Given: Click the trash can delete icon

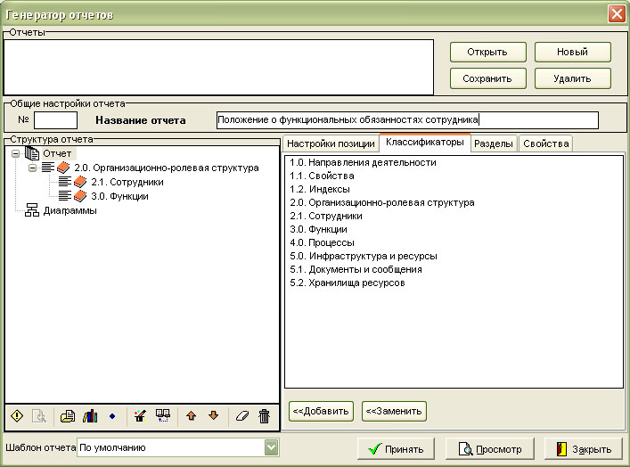Looking at the screenshot, I should (x=264, y=416).
